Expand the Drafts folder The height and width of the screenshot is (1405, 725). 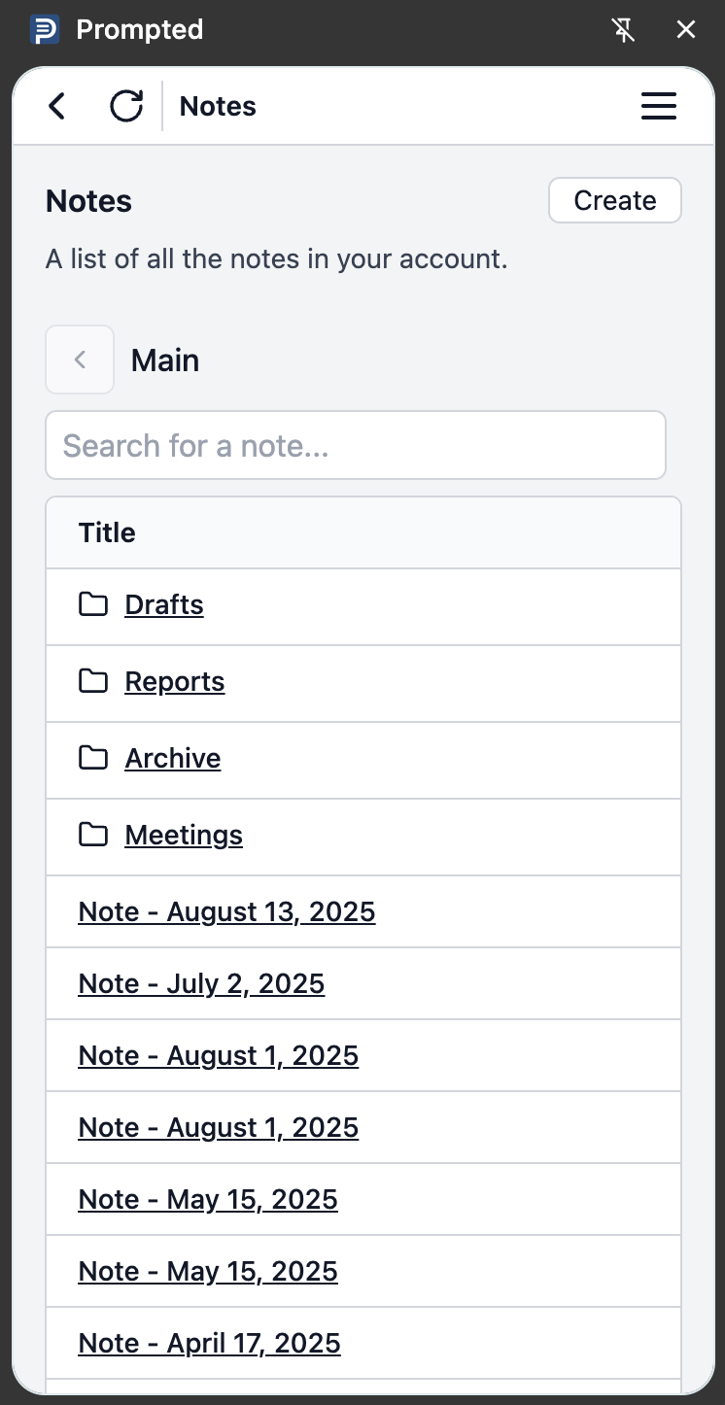point(163,604)
